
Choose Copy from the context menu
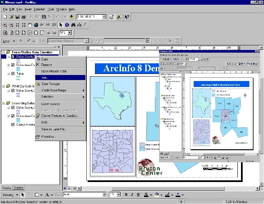(60, 59)
